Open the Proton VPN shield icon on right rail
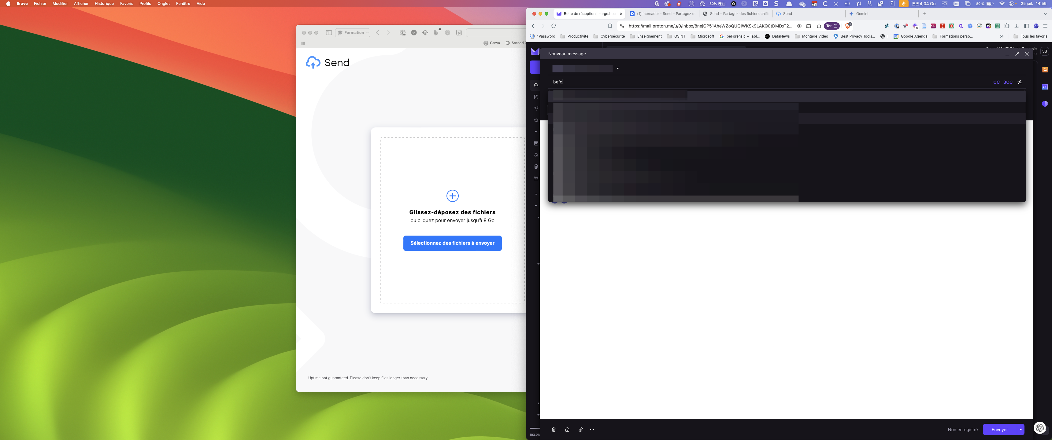 click(1045, 104)
